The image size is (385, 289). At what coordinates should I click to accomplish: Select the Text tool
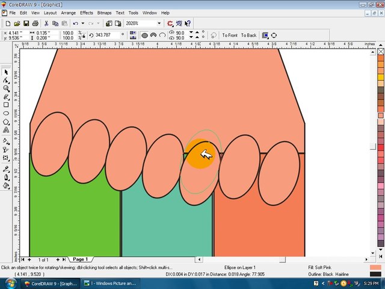pyautogui.click(x=6, y=129)
